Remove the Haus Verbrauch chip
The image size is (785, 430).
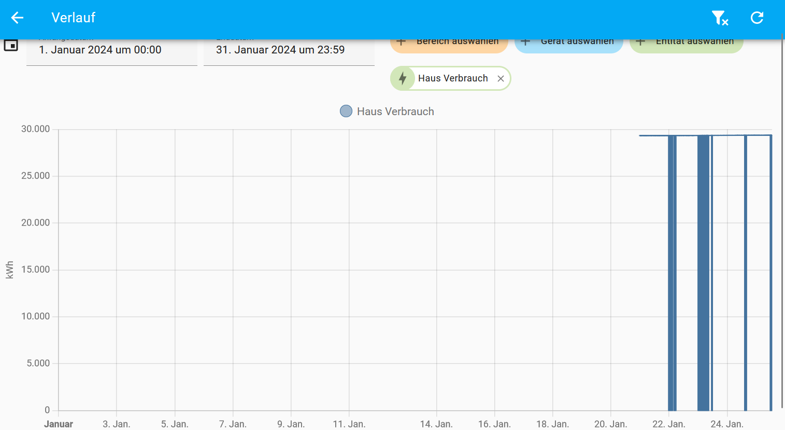(x=501, y=79)
